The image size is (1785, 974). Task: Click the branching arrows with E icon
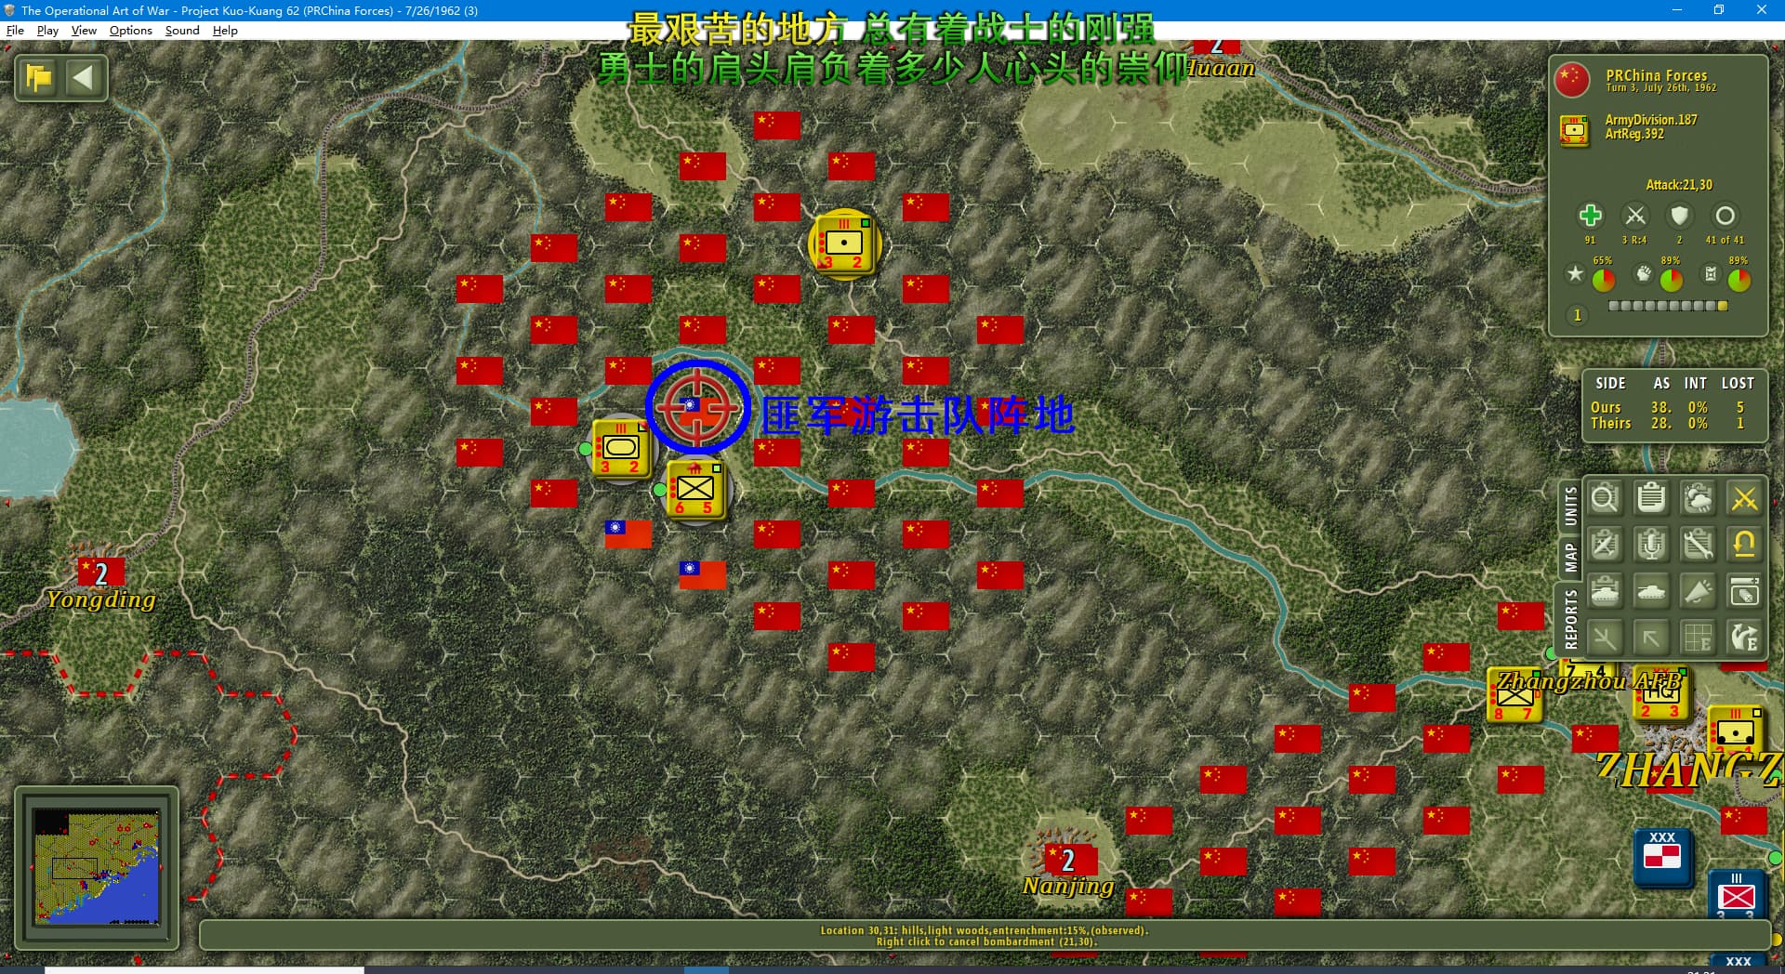[1744, 638]
